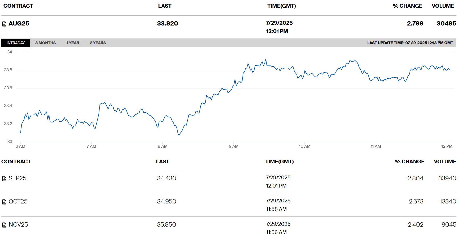Screen dimensions: 475x234
Task: Open the 1 Year chart view
Action: [x=73, y=43]
